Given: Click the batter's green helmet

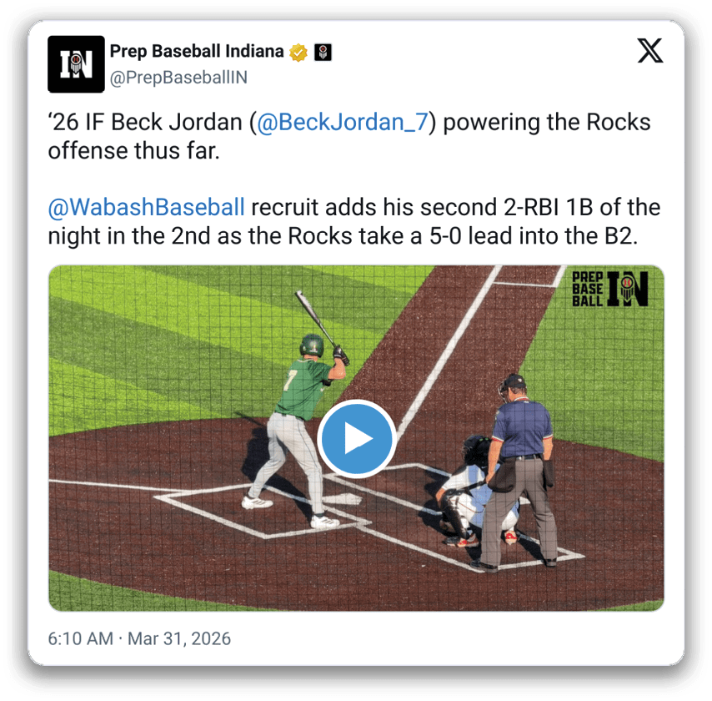Looking at the screenshot, I should (312, 345).
